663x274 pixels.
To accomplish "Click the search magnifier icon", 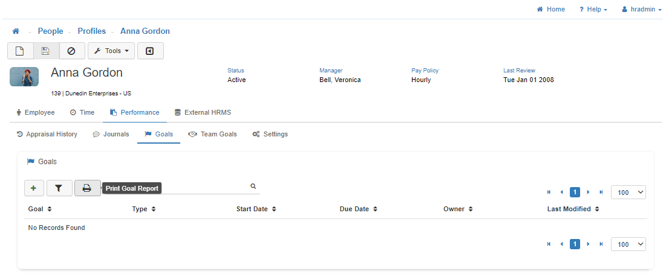I will tap(253, 187).
